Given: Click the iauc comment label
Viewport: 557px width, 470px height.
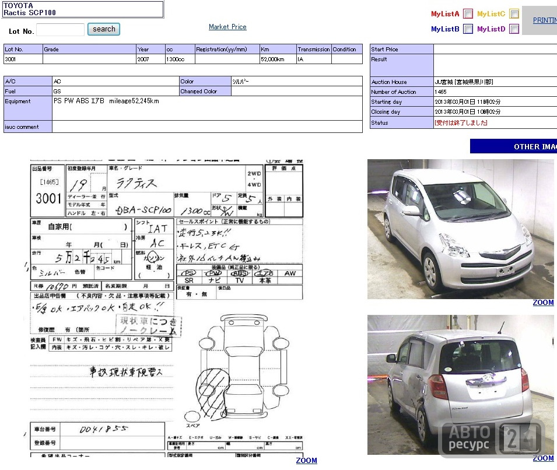Looking at the screenshot, I should coord(28,127).
